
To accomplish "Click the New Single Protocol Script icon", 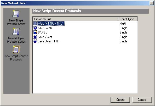I will 16,14.
